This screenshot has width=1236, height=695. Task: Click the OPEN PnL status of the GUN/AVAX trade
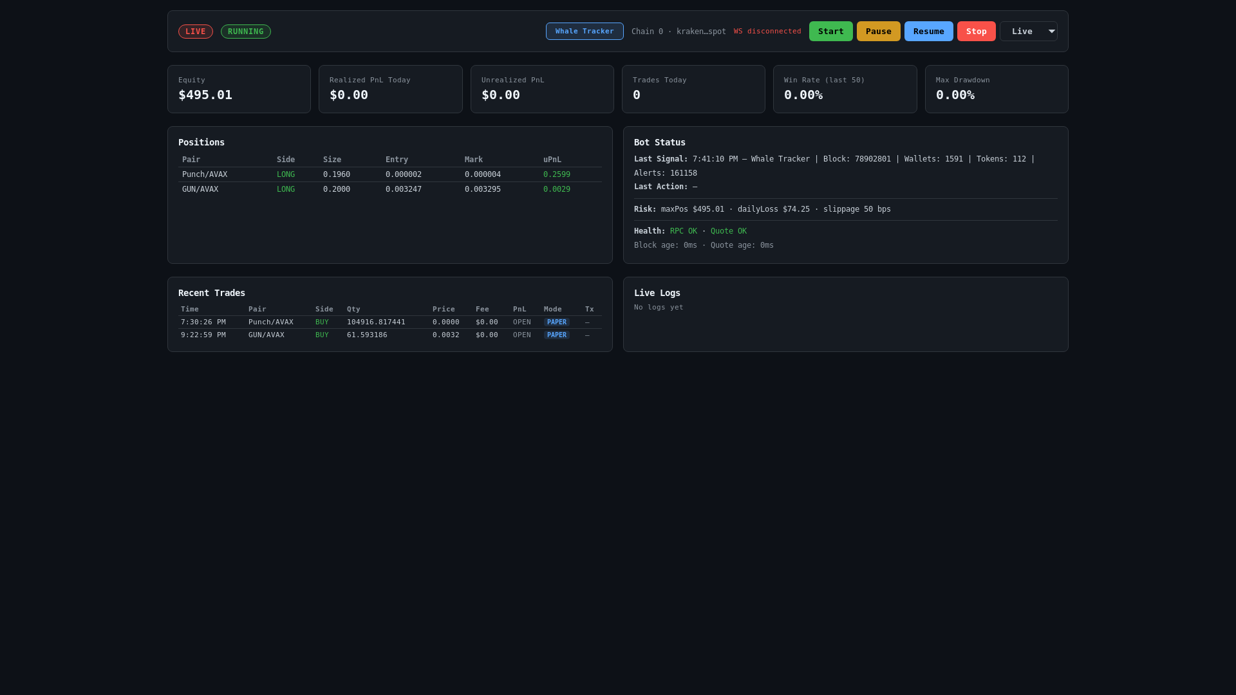522,335
